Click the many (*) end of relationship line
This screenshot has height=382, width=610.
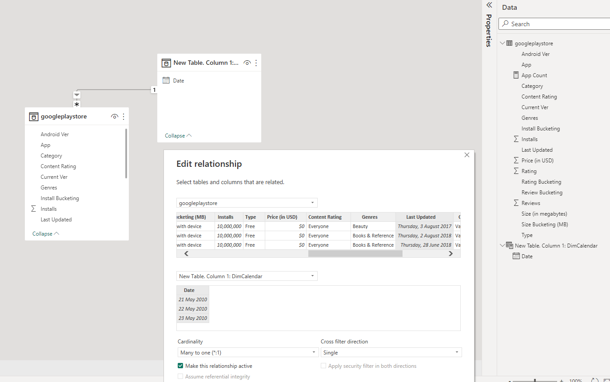77,105
